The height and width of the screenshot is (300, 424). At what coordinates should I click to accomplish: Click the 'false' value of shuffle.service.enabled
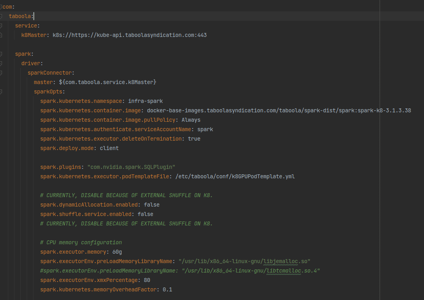pyautogui.click(x=145, y=214)
